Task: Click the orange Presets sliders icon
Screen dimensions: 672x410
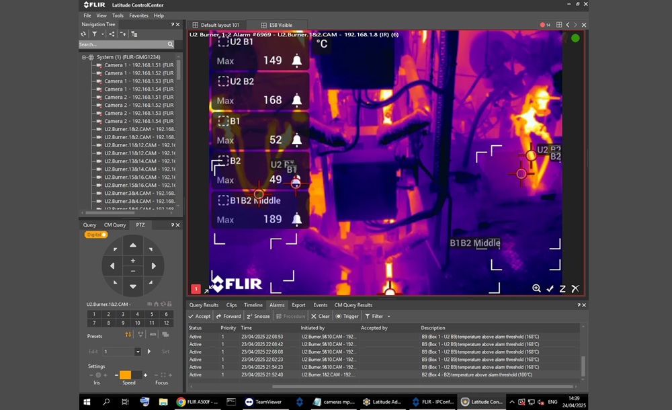Action: pos(128,335)
